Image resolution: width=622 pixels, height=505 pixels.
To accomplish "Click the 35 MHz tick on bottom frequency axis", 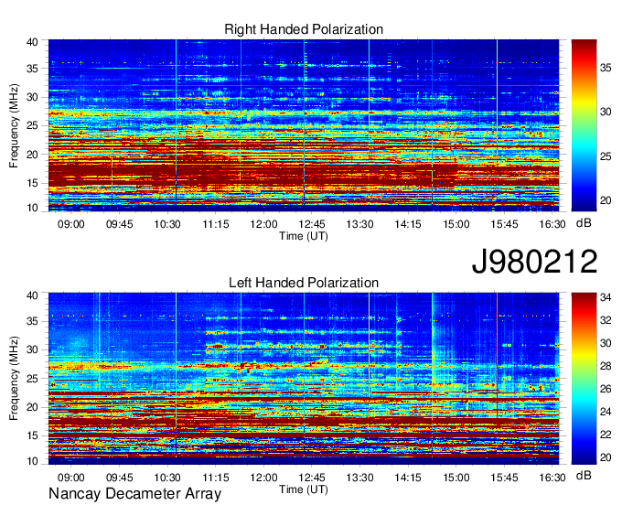I will pos(32,321).
